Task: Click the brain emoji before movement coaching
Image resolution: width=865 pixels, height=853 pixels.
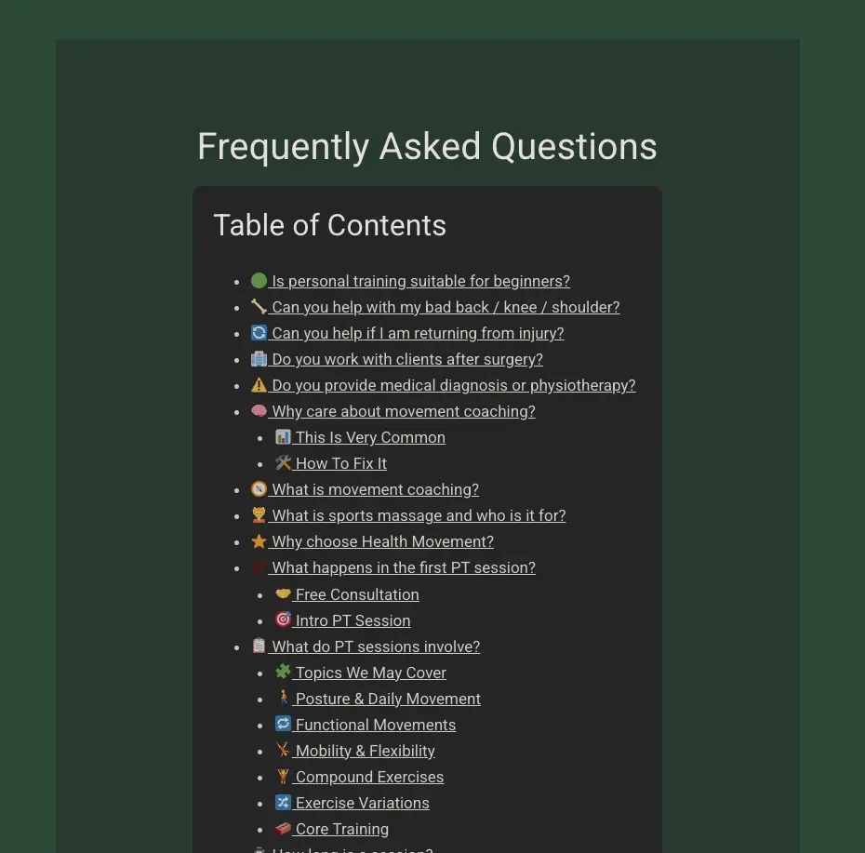Action: (259, 410)
